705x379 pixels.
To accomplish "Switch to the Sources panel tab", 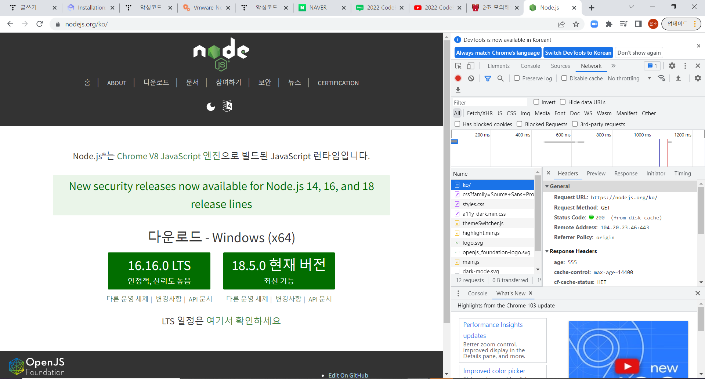I will (560, 66).
